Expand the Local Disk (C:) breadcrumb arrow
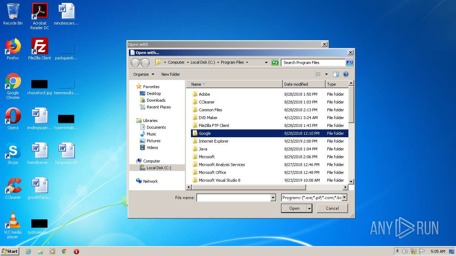The image size is (456, 256). (218, 62)
